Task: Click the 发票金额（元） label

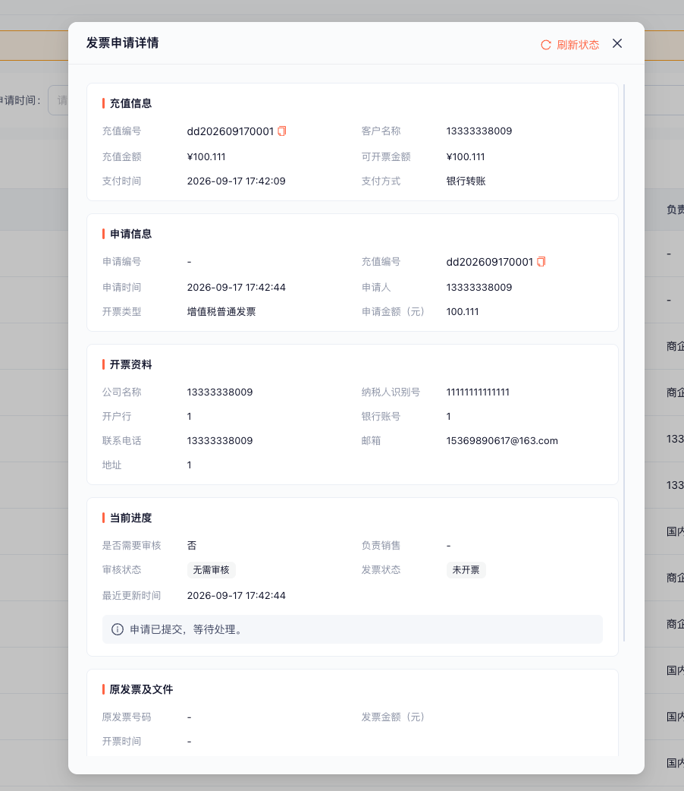Action: [393, 717]
